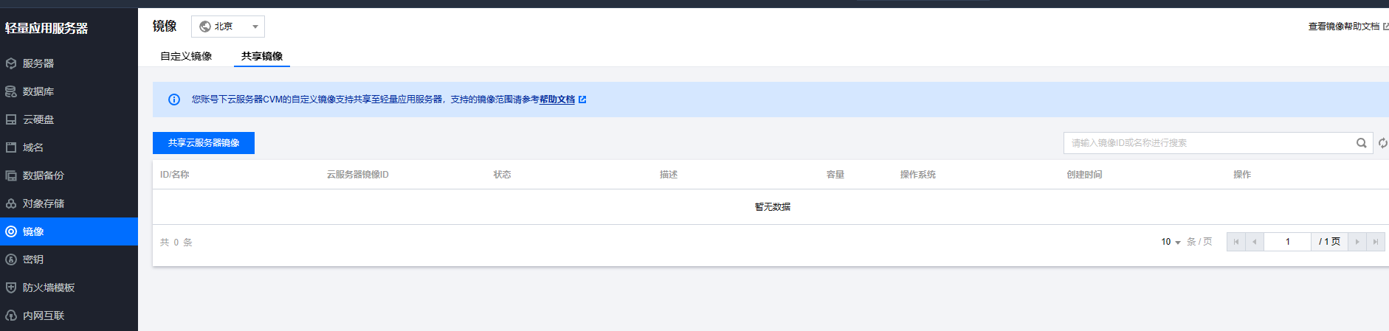Switch to the 共享镜像 tab

point(262,56)
